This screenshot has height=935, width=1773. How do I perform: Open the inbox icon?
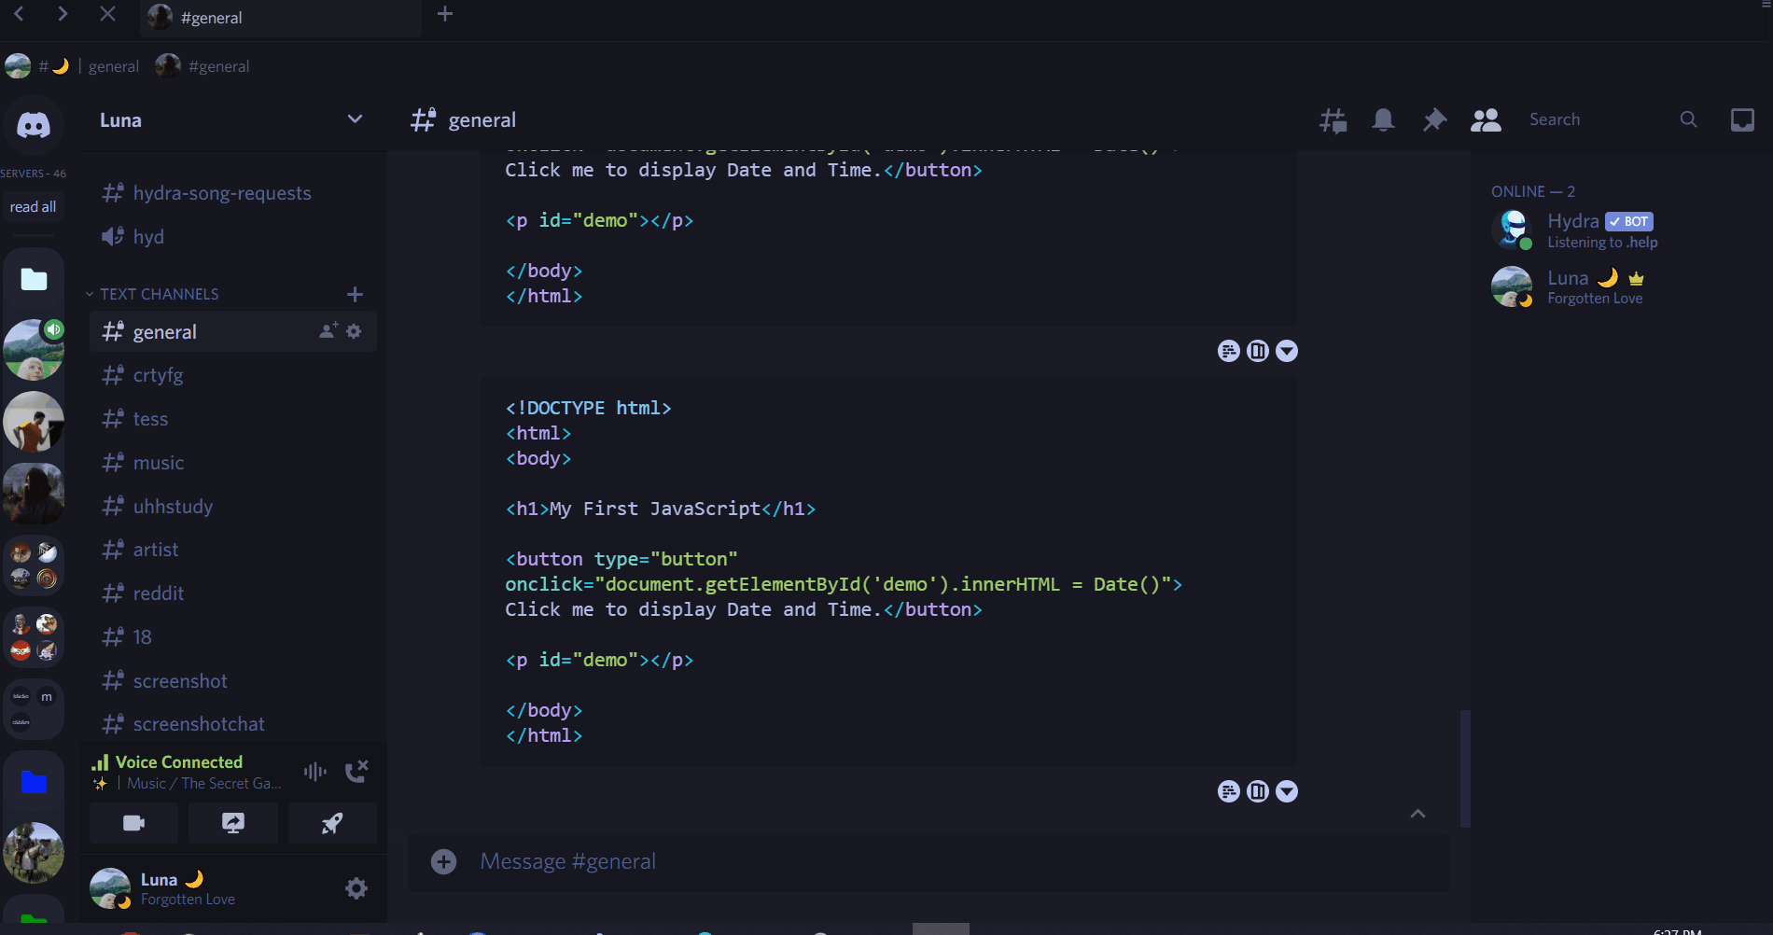click(1742, 119)
